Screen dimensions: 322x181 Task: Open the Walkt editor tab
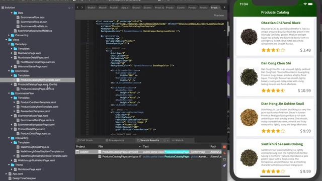91,8
